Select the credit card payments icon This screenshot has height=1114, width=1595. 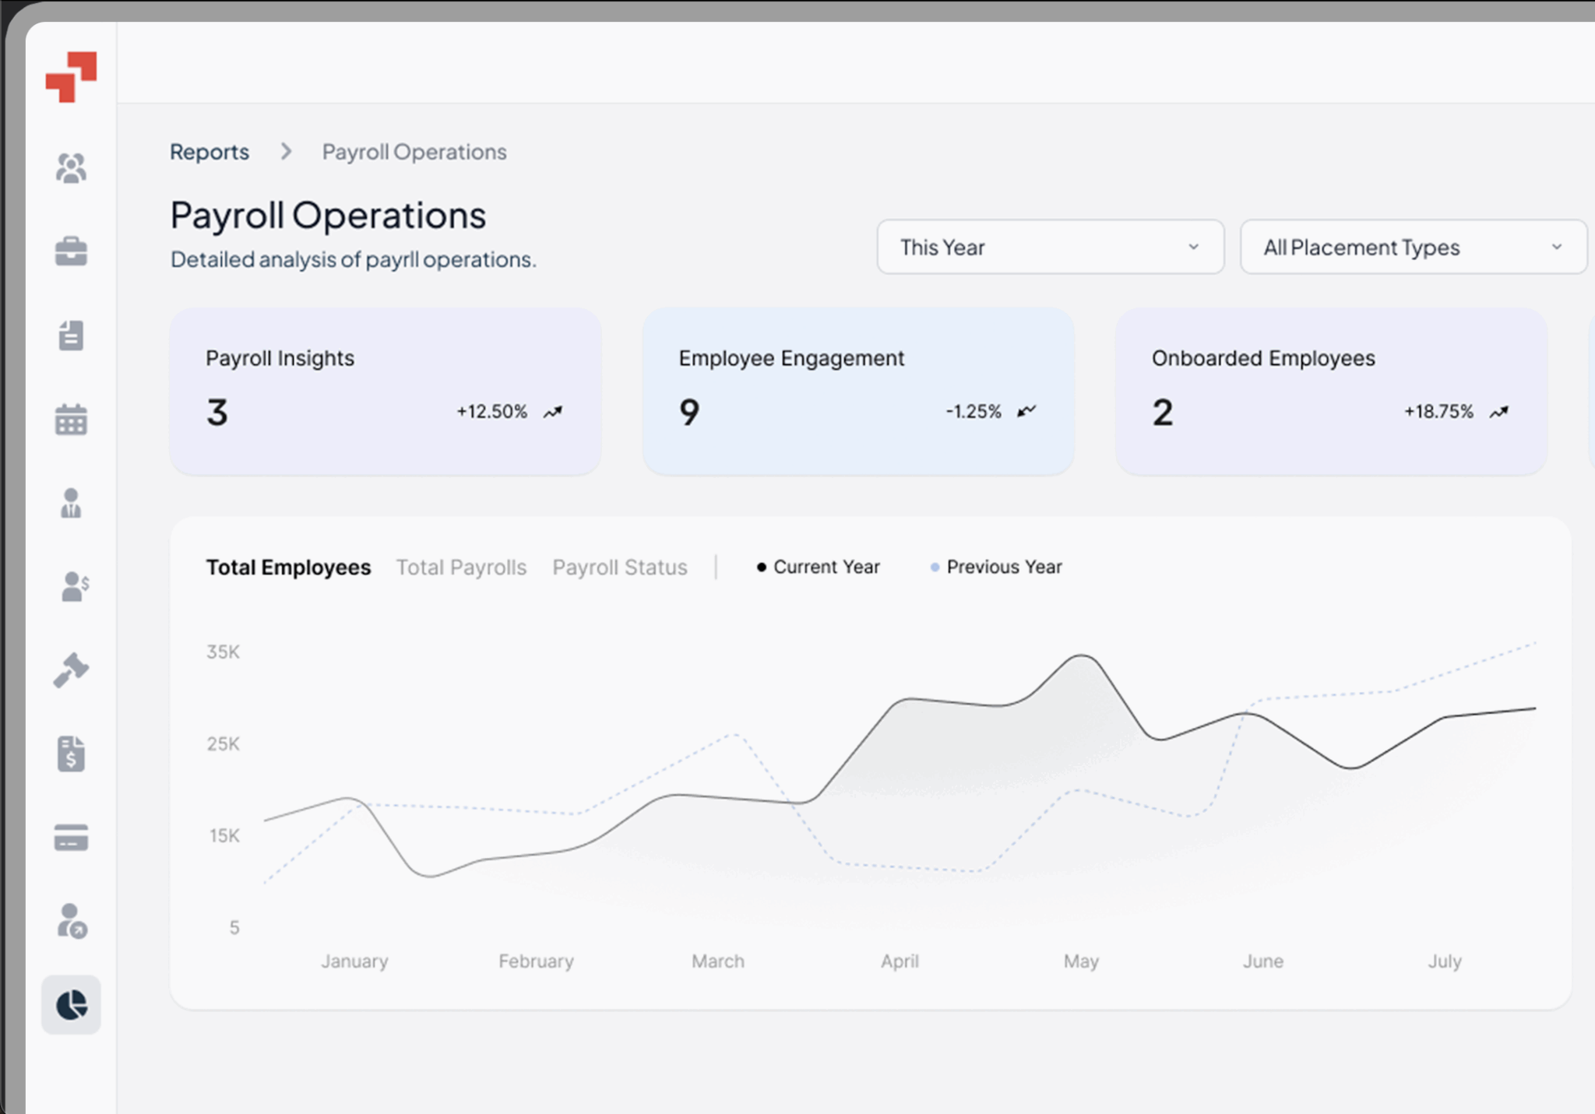(72, 838)
